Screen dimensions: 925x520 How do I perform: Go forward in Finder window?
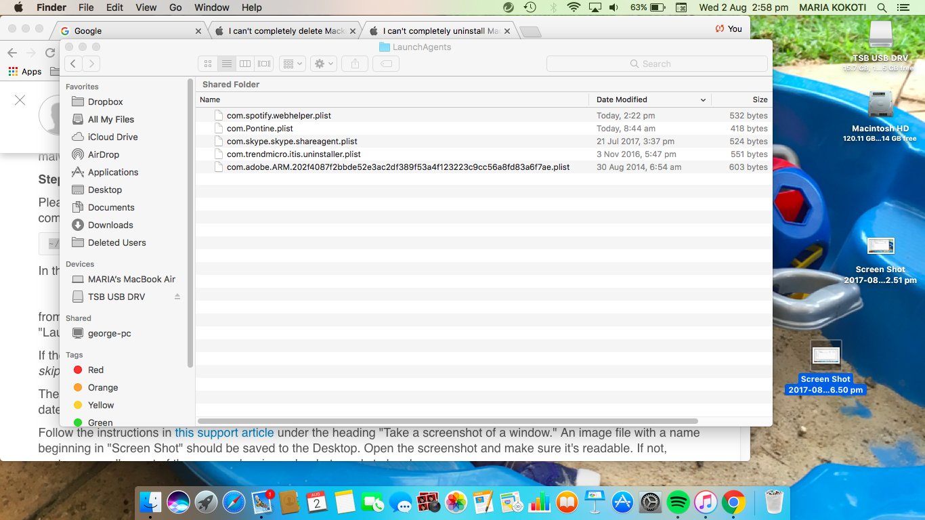point(91,64)
